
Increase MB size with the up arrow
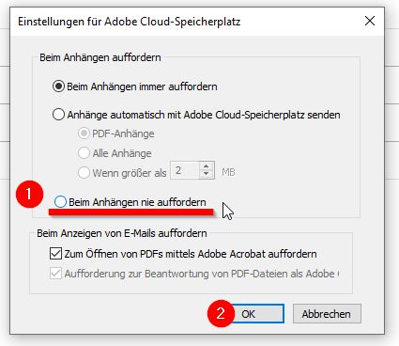[207, 166]
